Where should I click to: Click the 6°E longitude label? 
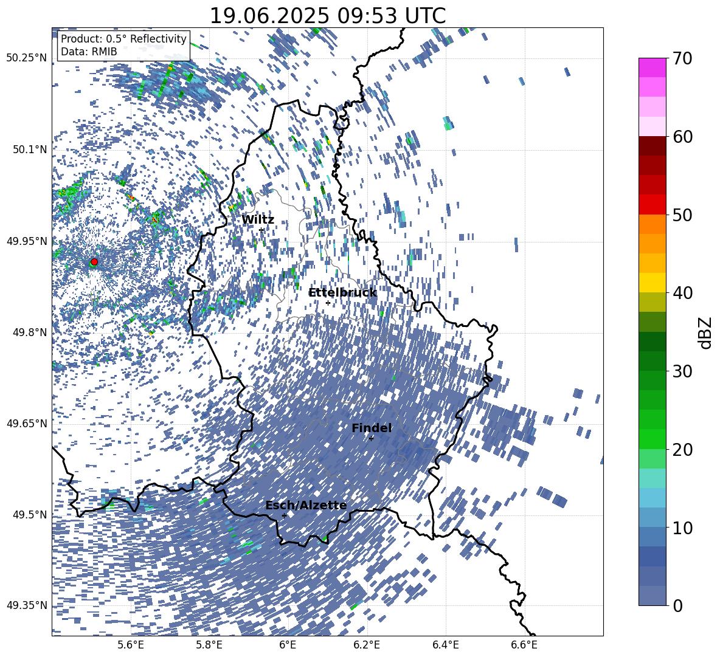point(288,645)
